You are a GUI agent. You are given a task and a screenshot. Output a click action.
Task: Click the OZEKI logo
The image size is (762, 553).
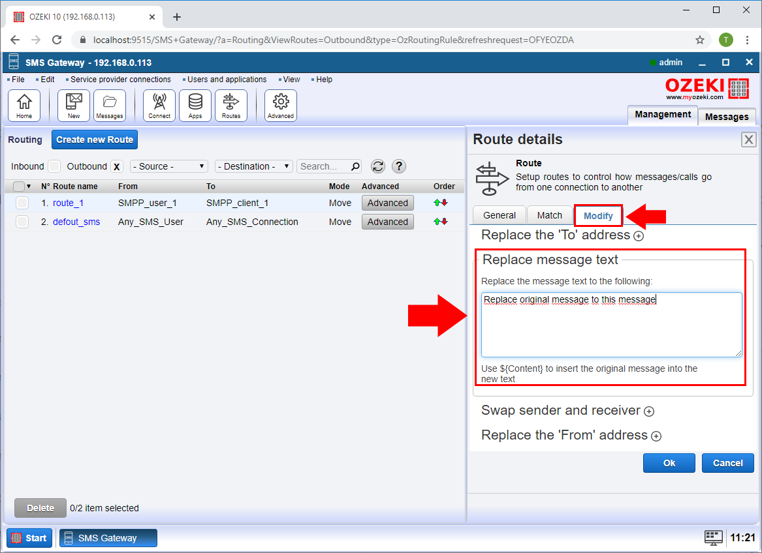(x=707, y=89)
